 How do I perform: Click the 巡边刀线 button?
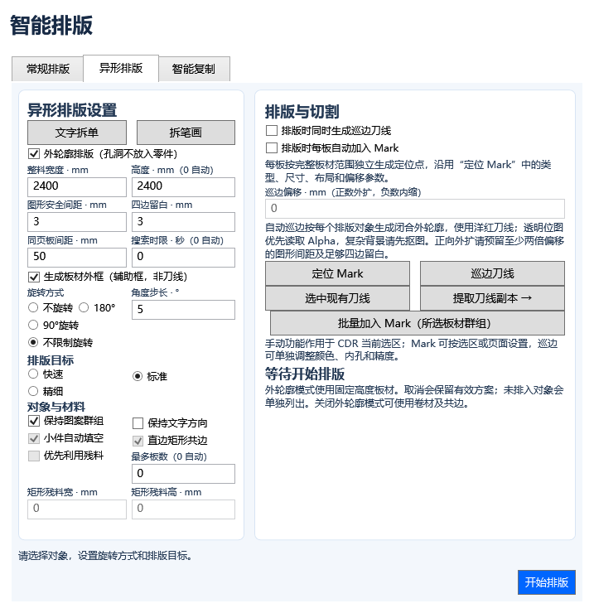[x=492, y=273]
